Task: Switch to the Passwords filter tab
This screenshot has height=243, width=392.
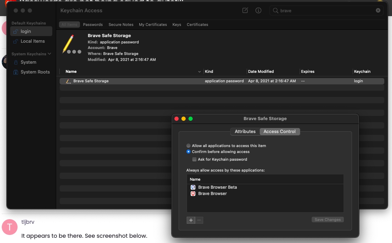Action: (x=93, y=25)
